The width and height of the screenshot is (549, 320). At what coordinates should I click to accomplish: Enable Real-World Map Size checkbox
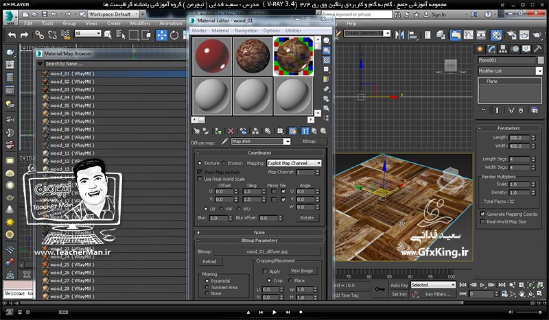pos(483,222)
